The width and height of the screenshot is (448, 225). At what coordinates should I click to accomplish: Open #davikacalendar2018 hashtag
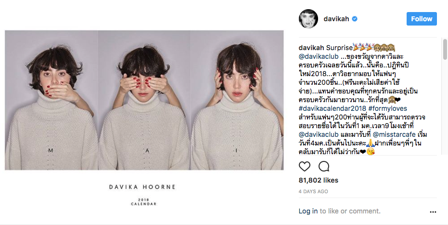coord(333,108)
